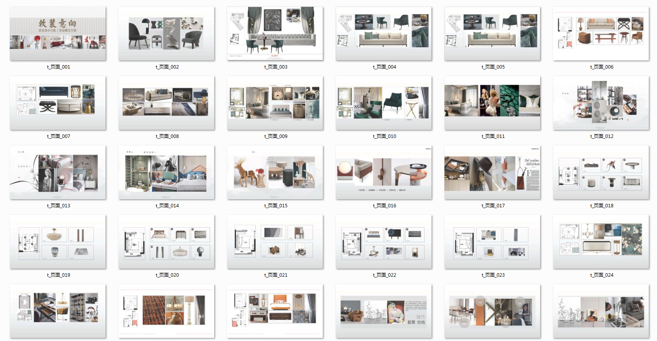Select the t_页面_022 thumbnail

pyautogui.click(x=384, y=242)
